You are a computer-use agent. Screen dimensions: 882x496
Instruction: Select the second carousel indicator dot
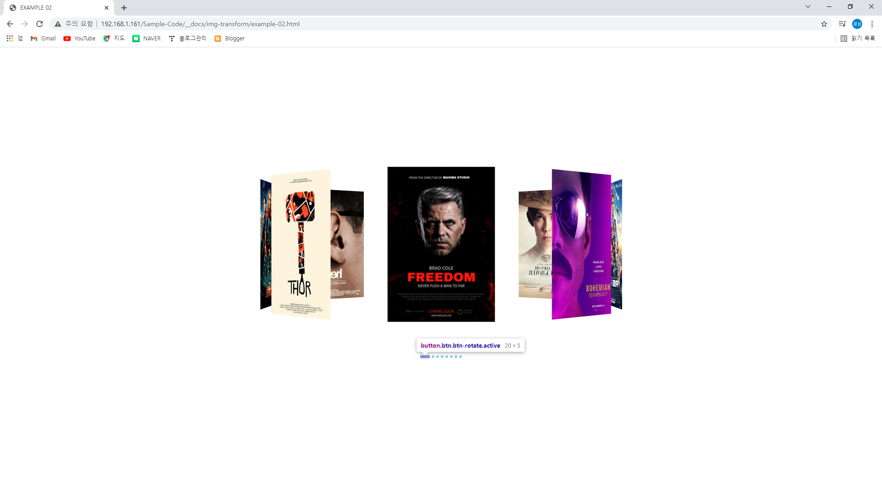point(433,356)
